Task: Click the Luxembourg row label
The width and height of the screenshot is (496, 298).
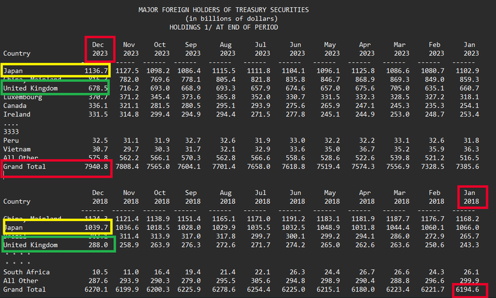Action: pos(23,97)
